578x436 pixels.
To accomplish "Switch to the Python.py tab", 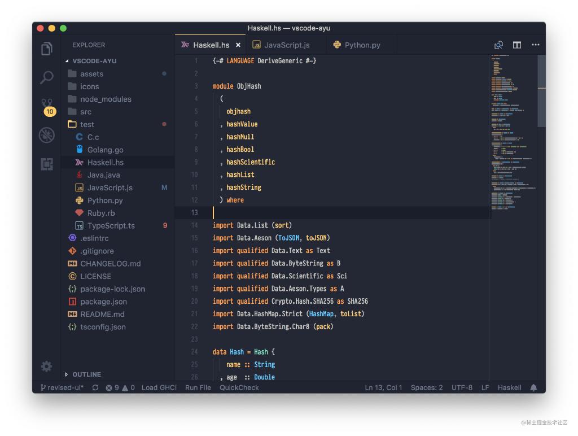I will pos(362,45).
